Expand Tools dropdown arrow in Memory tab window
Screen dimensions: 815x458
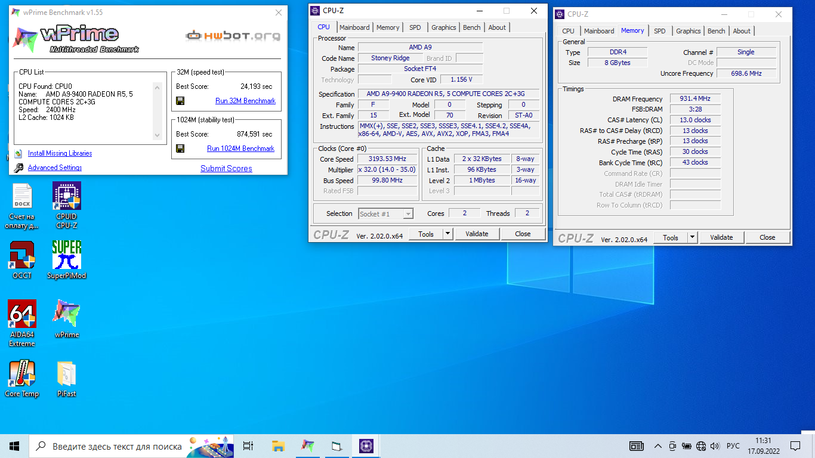(692, 237)
